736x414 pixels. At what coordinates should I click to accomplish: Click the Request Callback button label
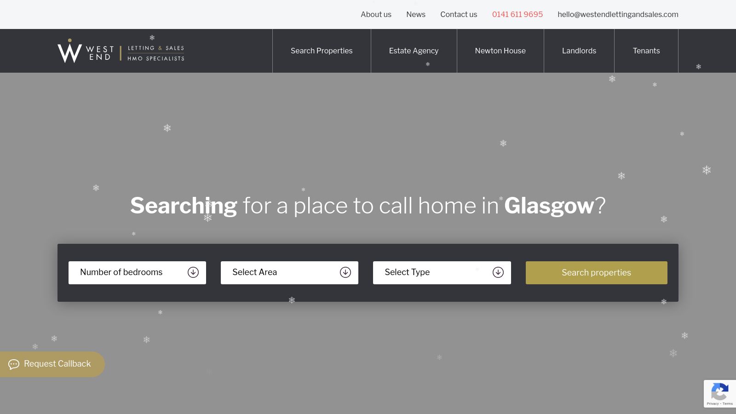[x=57, y=364]
